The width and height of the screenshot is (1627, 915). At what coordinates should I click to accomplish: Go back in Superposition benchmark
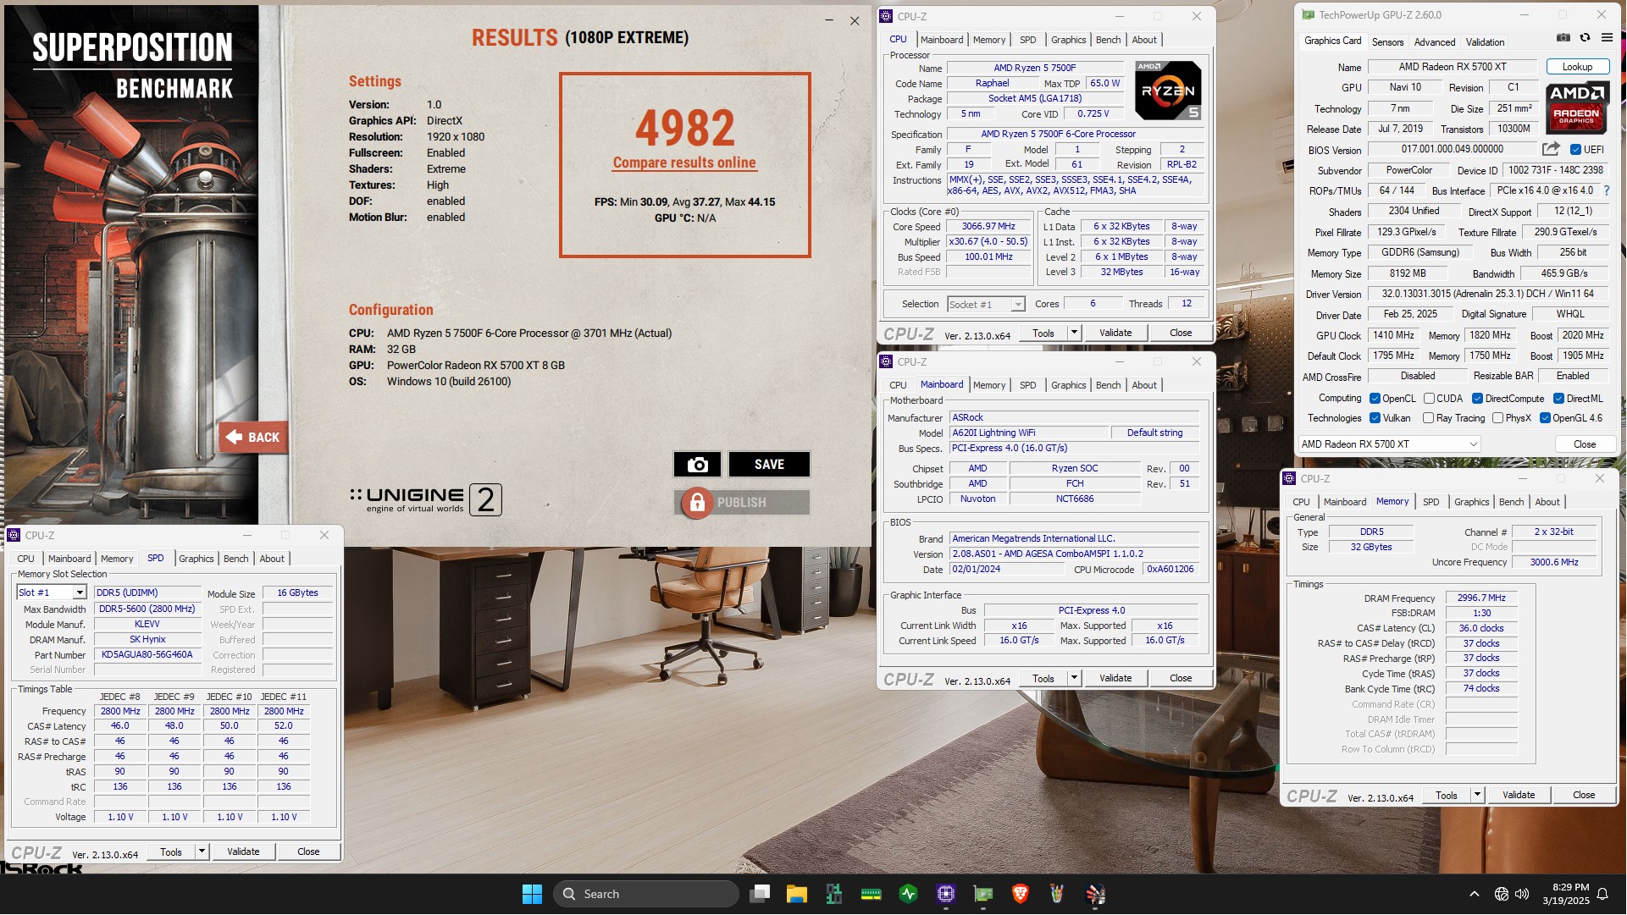pos(253,438)
